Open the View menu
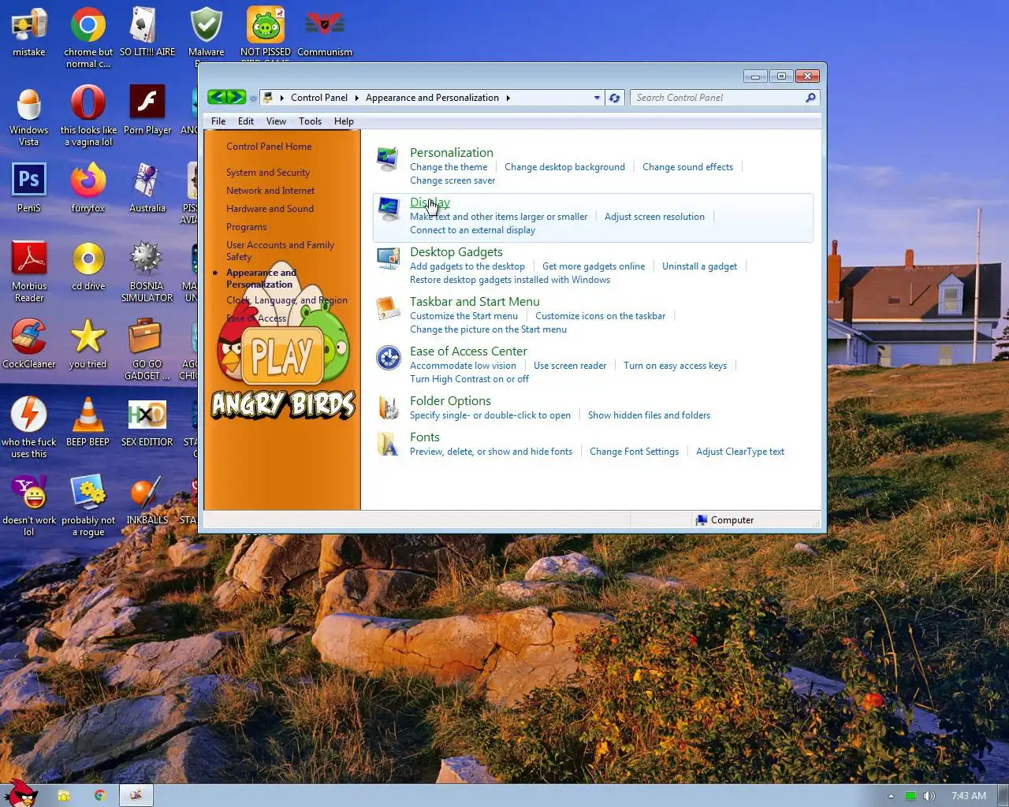 (x=276, y=121)
